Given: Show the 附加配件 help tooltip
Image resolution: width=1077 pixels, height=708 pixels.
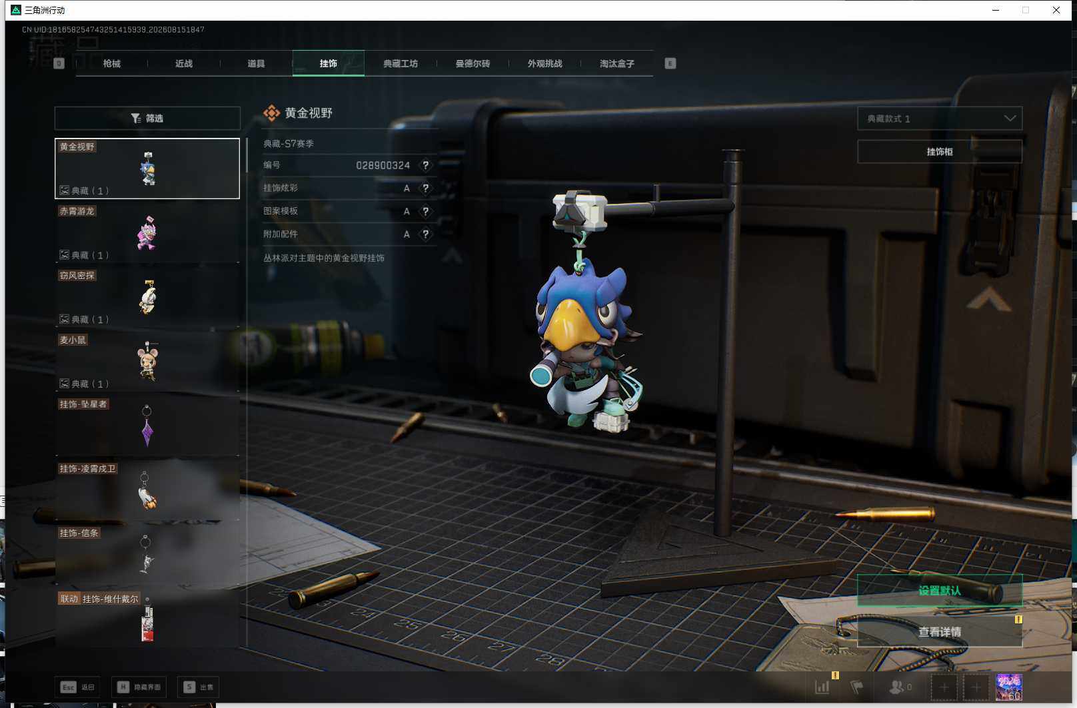Looking at the screenshot, I should coord(425,234).
